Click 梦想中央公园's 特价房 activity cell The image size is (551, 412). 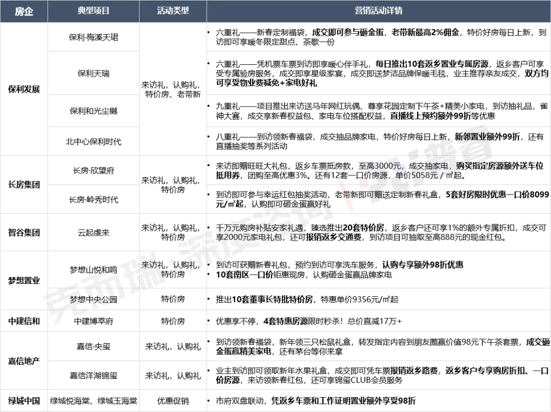(173, 299)
